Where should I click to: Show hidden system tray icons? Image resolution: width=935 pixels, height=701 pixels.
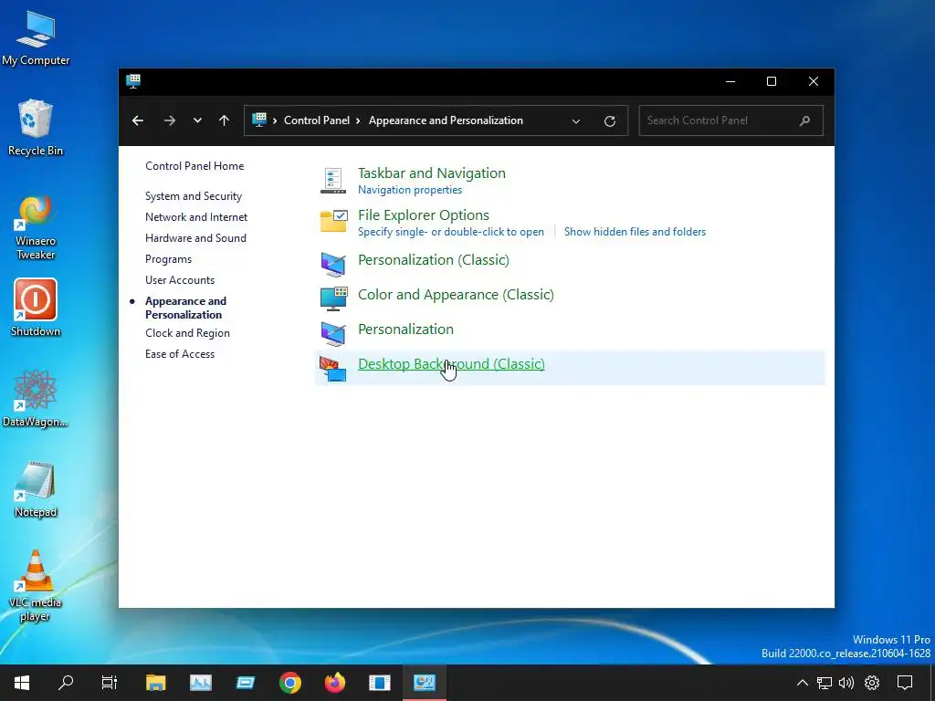point(803,683)
